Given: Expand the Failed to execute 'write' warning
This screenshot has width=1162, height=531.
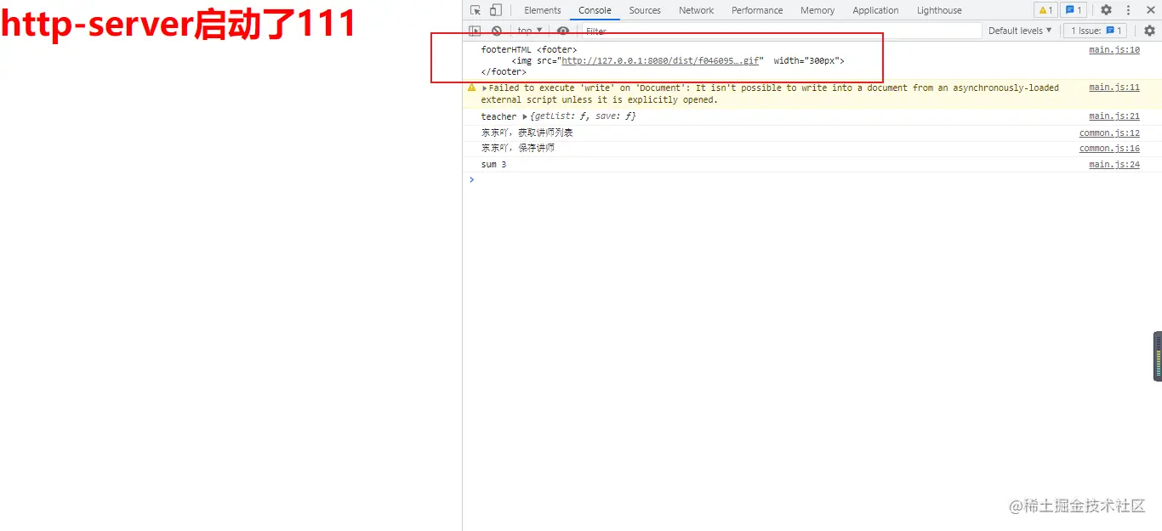Looking at the screenshot, I should click(485, 88).
